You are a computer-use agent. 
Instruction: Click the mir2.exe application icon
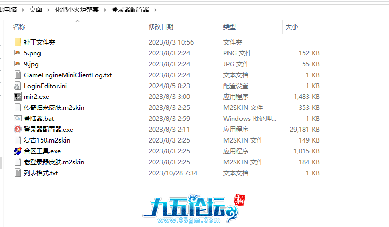pyautogui.click(x=18, y=96)
